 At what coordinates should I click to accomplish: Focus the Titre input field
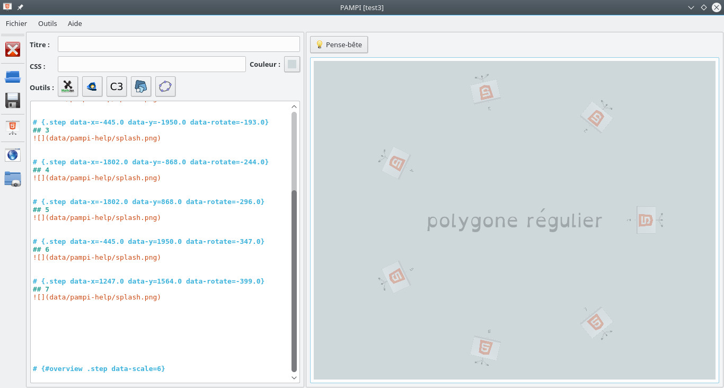[179, 44]
